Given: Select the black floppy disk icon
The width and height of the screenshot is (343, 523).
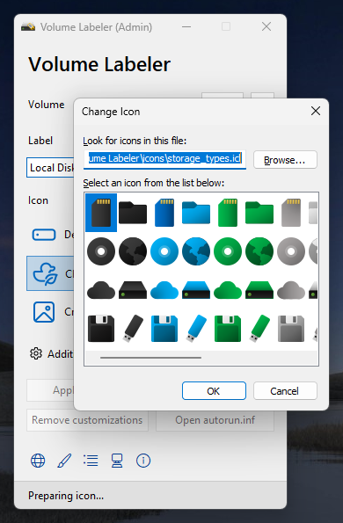Looking at the screenshot, I should coord(101,329).
